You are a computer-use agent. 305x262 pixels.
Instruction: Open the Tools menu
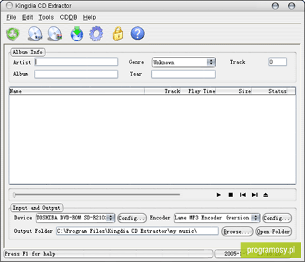click(x=46, y=17)
